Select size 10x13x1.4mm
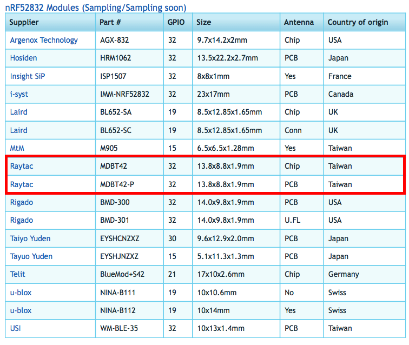The image size is (409, 345). (221, 328)
